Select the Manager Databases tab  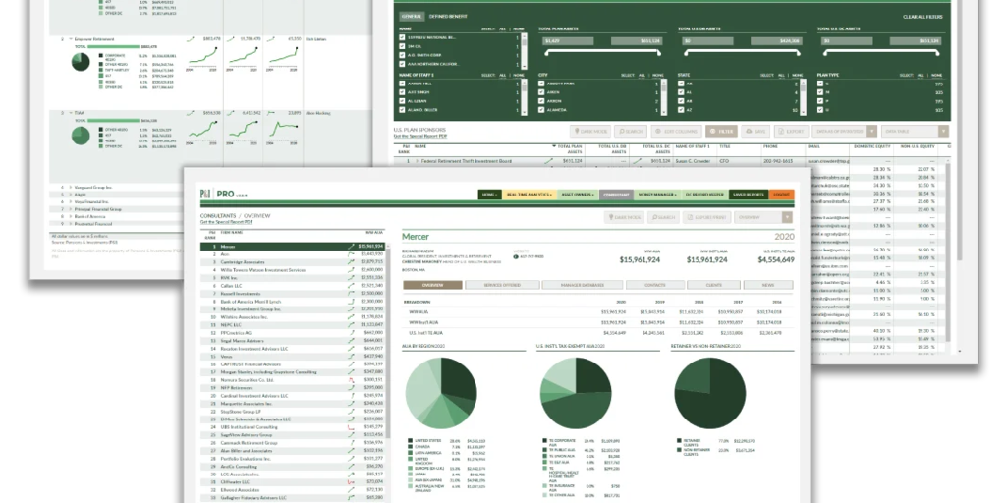(583, 285)
